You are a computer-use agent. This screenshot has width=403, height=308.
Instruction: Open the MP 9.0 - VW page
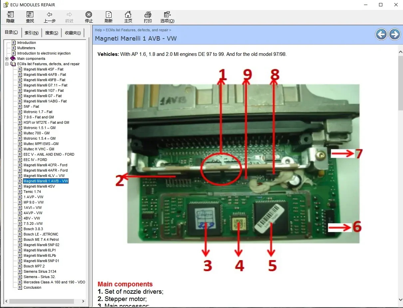pos(34,202)
